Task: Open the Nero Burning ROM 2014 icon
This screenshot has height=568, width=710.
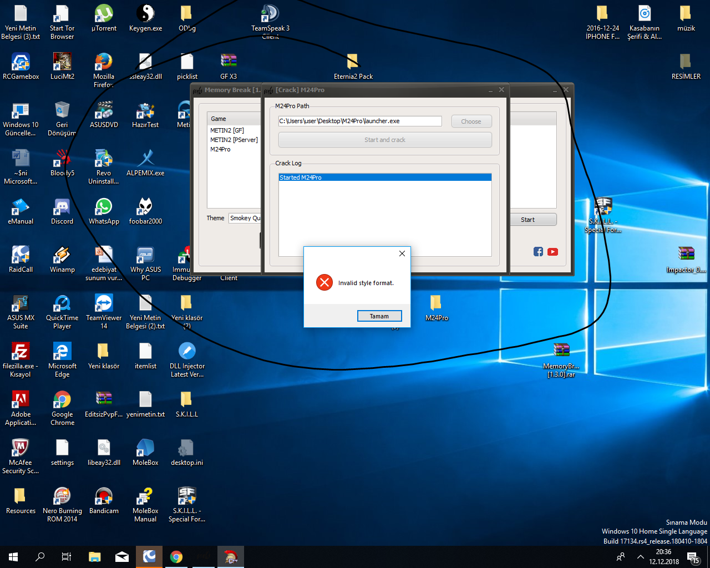Action: pos(62,505)
